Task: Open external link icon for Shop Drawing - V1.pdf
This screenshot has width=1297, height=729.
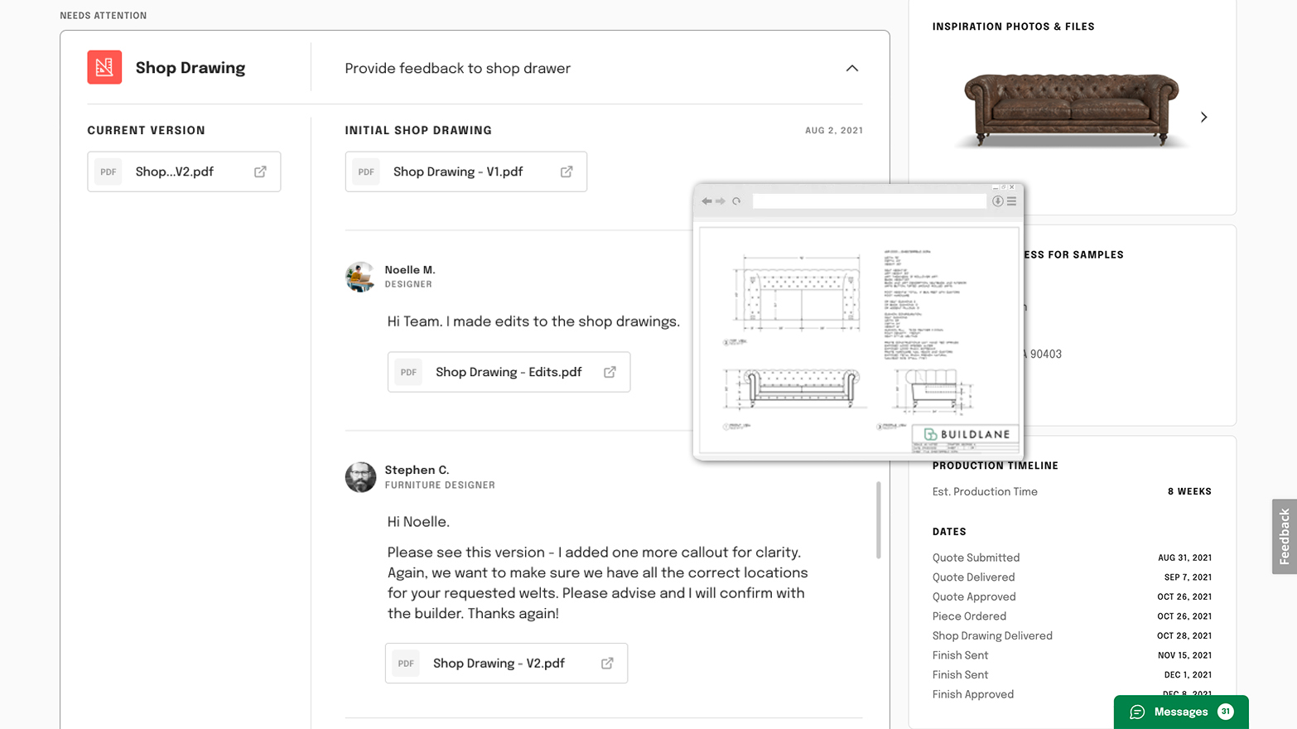Action: (x=567, y=171)
